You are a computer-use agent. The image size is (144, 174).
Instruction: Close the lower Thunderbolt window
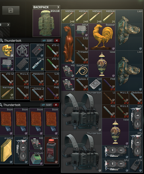pos(56,105)
